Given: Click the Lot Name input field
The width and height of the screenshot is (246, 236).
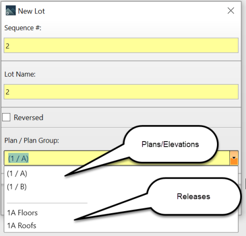Looking at the screenshot, I should pyautogui.click(x=121, y=92).
